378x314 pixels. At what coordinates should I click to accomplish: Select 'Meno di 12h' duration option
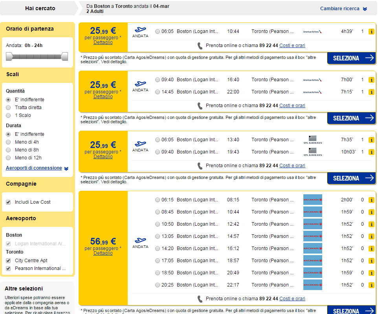click(x=8, y=158)
